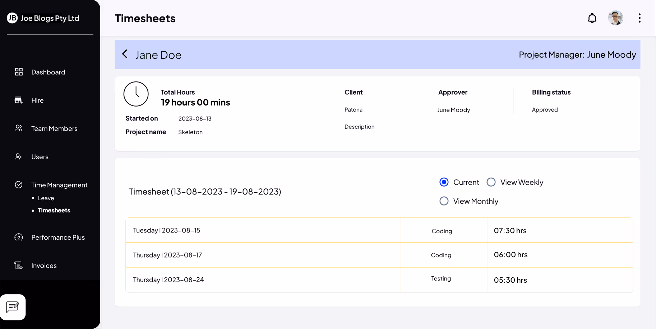656x329 pixels.
Task: Select the View Monthly radio button
Action: coord(444,201)
